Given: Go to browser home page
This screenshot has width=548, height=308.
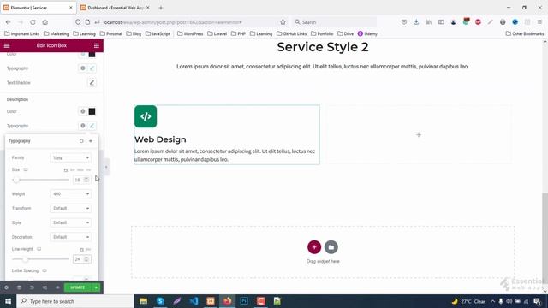Looking at the screenshot, I should point(45,22).
